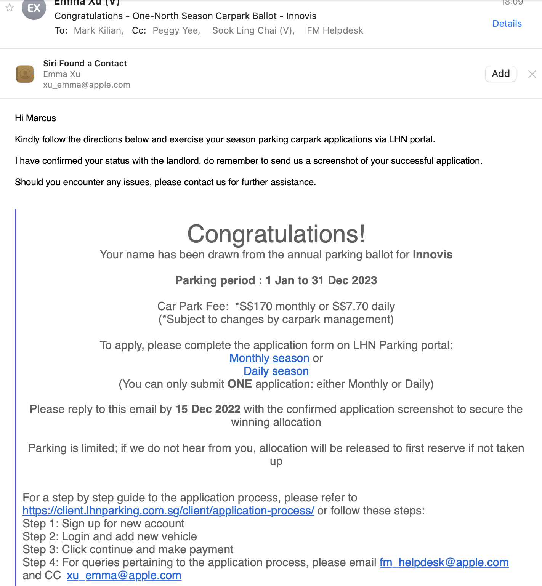Click the quoted message purple sidebar line
Image resolution: width=542 pixels, height=586 pixels.
(x=16, y=396)
